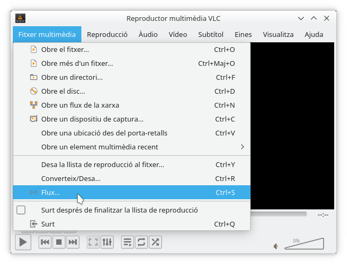Screen dimensions: 347x264
Task: Mute audio via the speaker icon
Action: click(276, 246)
